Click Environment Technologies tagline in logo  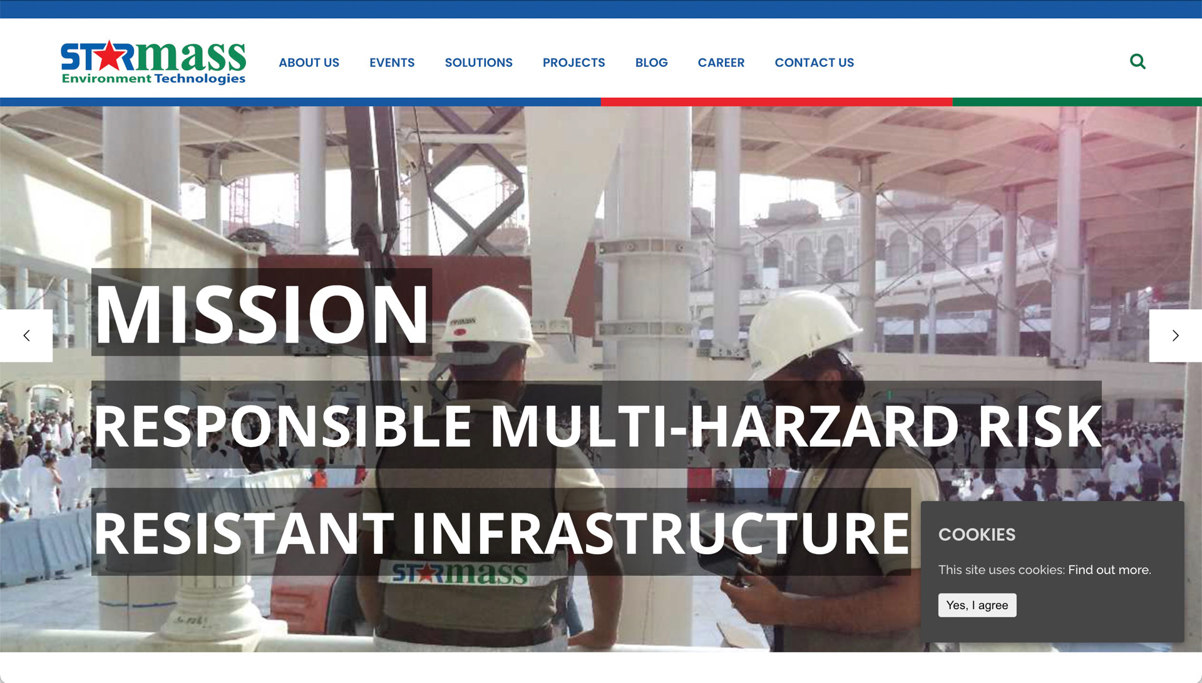coord(153,79)
